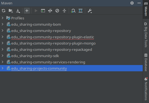Click the Profiles folder icon

tap(8, 18)
